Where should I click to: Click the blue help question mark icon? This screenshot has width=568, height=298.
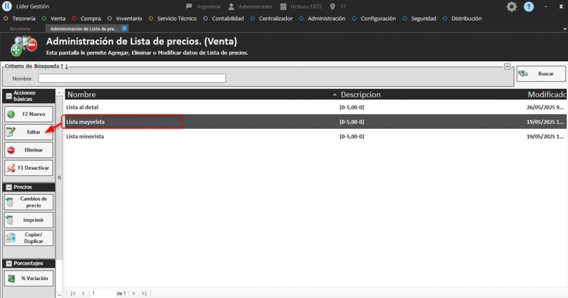(529, 7)
